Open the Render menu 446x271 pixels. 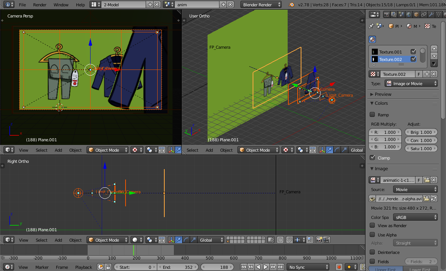(x=40, y=5)
